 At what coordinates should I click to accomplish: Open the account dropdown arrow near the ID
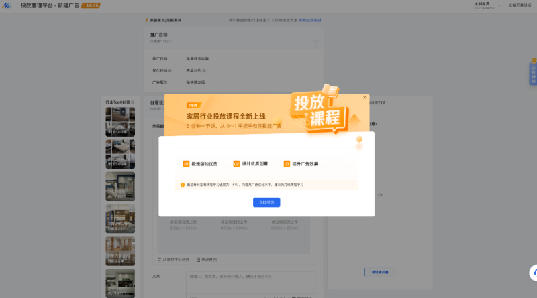click(499, 5)
